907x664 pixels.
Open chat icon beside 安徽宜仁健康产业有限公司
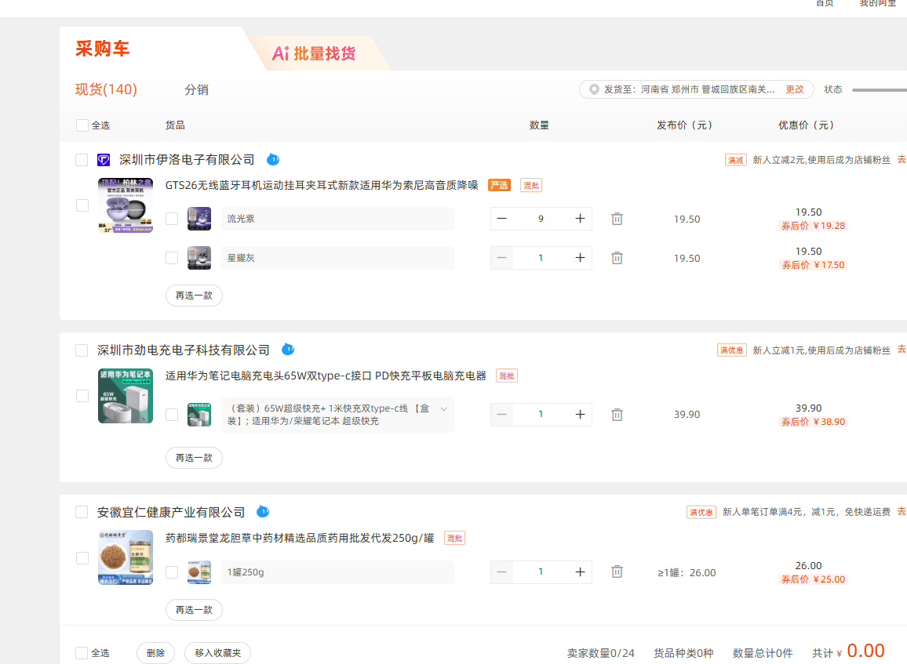coord(263,511)
